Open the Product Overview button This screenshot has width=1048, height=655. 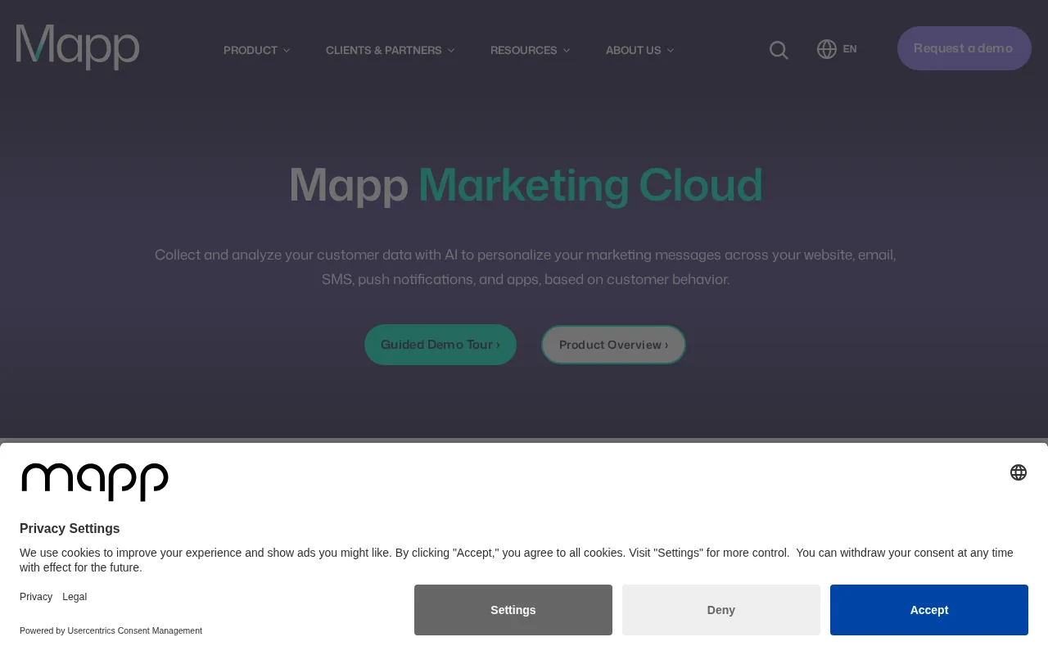click(613, 345)
